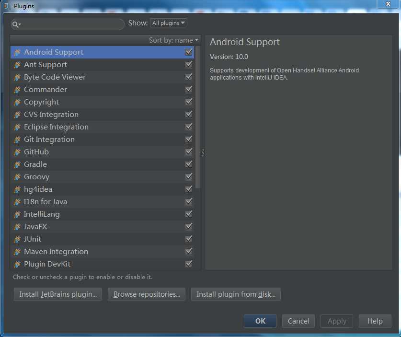Click the plugin list vertical scrollbar

pos(198,117)
